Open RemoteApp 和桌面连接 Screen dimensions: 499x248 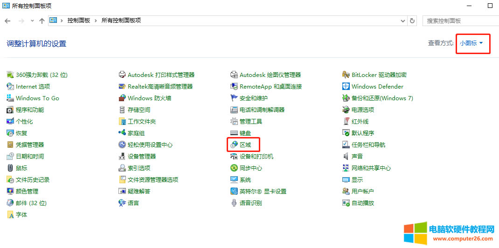pyautogui.click(x=271, y=87)
